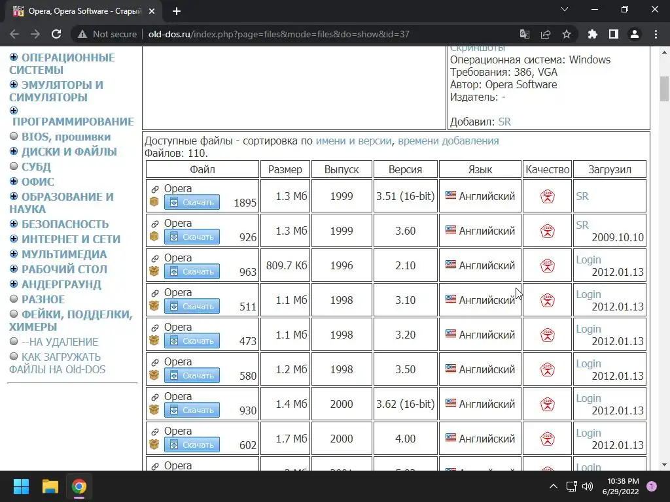Click the browser back arrow
670x502 pixels.
pos(14,34)
